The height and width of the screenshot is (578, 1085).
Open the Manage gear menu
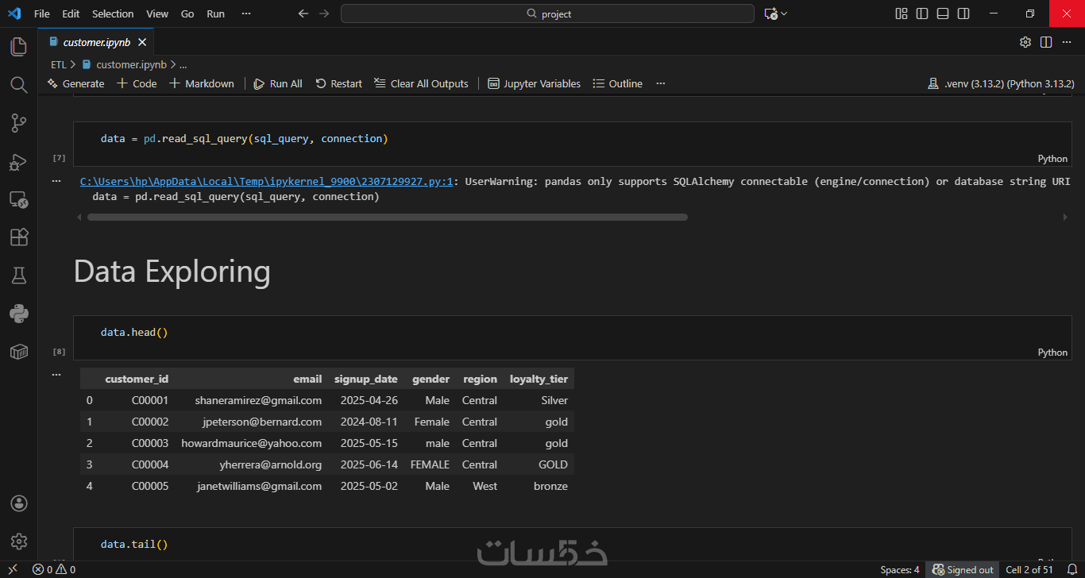click(18, 541)
